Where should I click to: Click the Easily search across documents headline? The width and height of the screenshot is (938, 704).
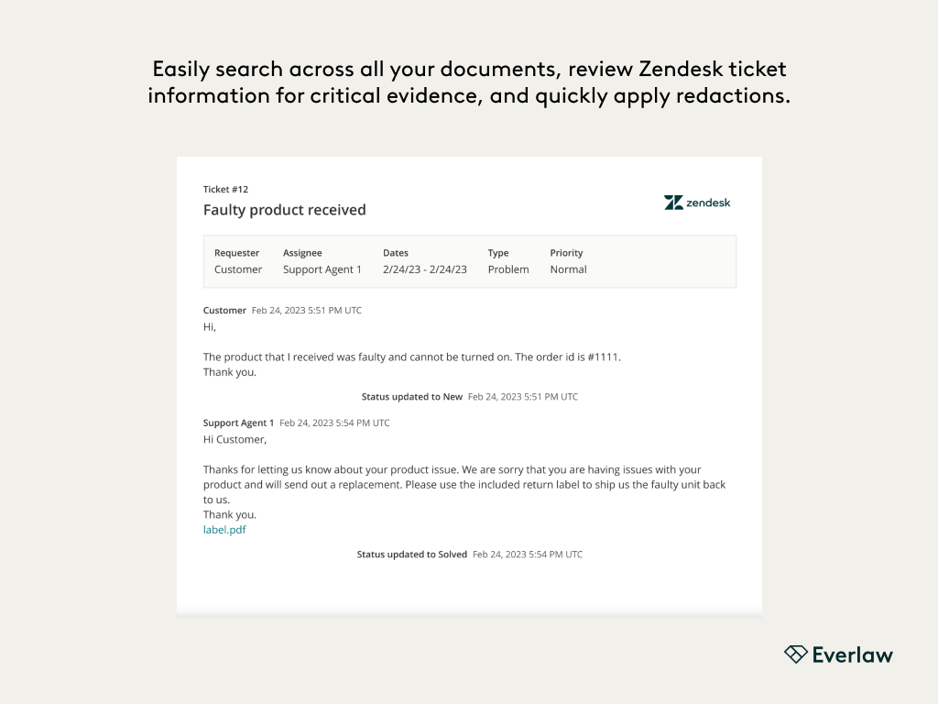(x=469, y=82)
